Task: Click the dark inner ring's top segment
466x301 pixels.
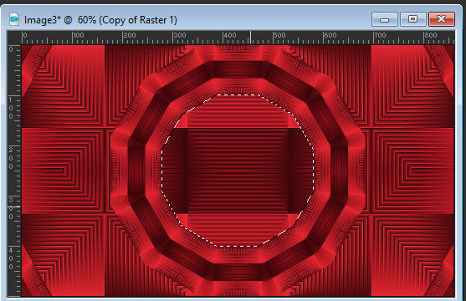Action: pyautogui.click(x=238, y=69)
